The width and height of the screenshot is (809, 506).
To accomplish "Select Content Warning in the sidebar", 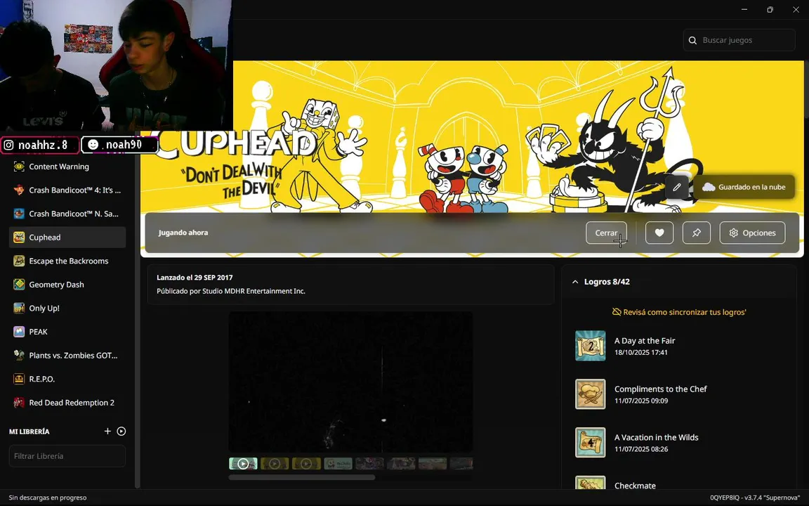I will coord(67,167).
